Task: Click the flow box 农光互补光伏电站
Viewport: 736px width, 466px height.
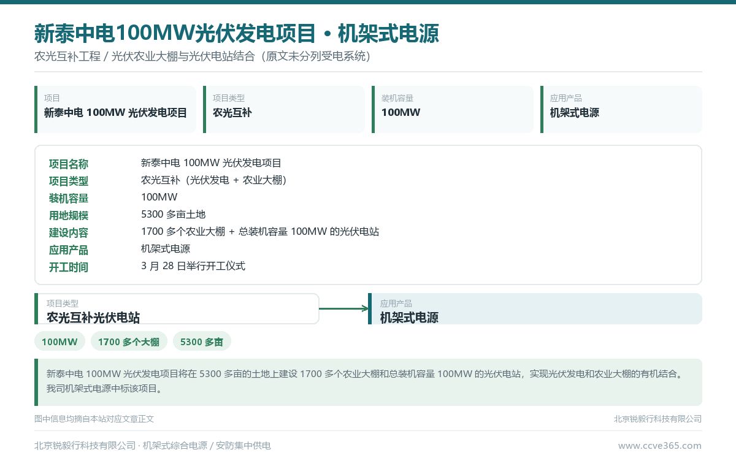Action: (177, 308)
